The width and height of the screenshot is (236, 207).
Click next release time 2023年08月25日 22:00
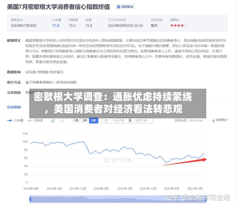tap(126, 25)
